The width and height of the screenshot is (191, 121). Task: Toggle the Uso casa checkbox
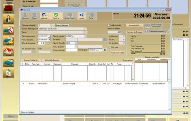110,47
